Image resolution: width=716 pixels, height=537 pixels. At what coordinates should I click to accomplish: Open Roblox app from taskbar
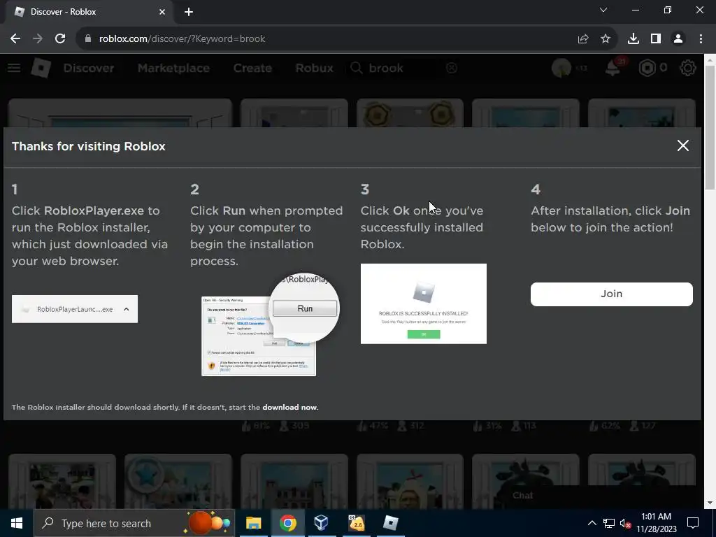pos(390,523)
